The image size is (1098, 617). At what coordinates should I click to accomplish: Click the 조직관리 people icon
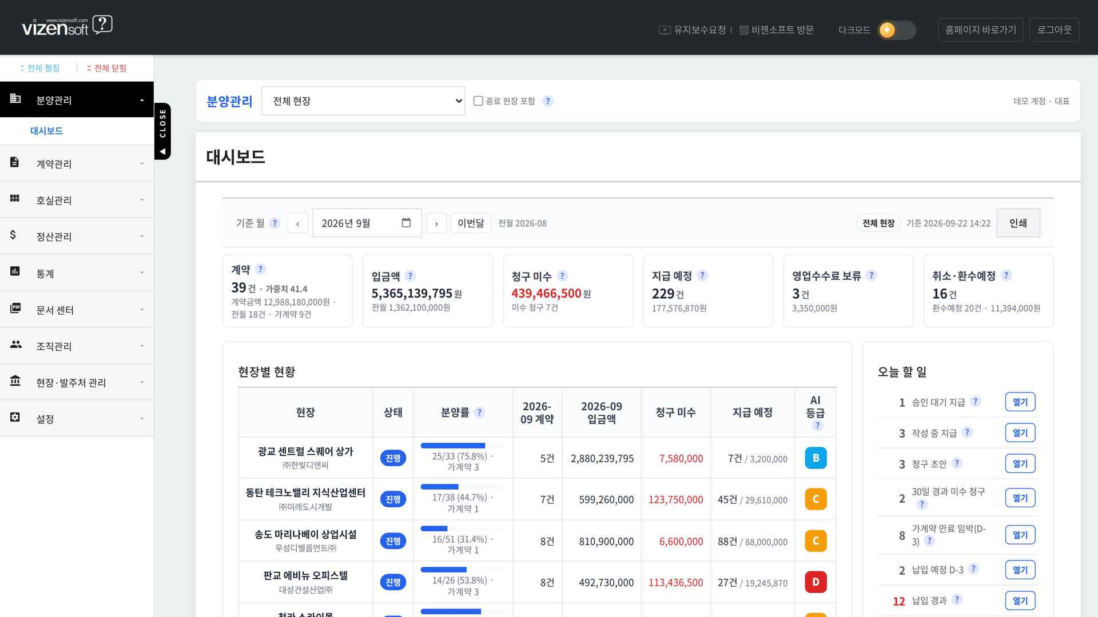[x=16, y=344]
